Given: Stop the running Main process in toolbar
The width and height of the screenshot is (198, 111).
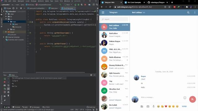Looking at the screenshot, I should point(85,5).
